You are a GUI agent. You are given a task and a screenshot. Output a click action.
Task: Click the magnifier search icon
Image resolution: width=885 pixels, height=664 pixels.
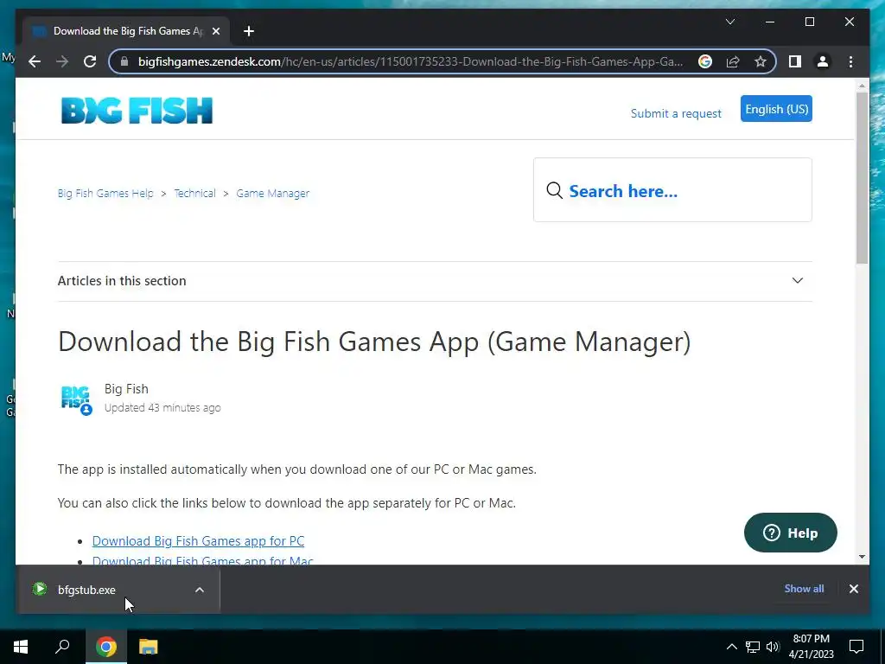coord(554,190)
